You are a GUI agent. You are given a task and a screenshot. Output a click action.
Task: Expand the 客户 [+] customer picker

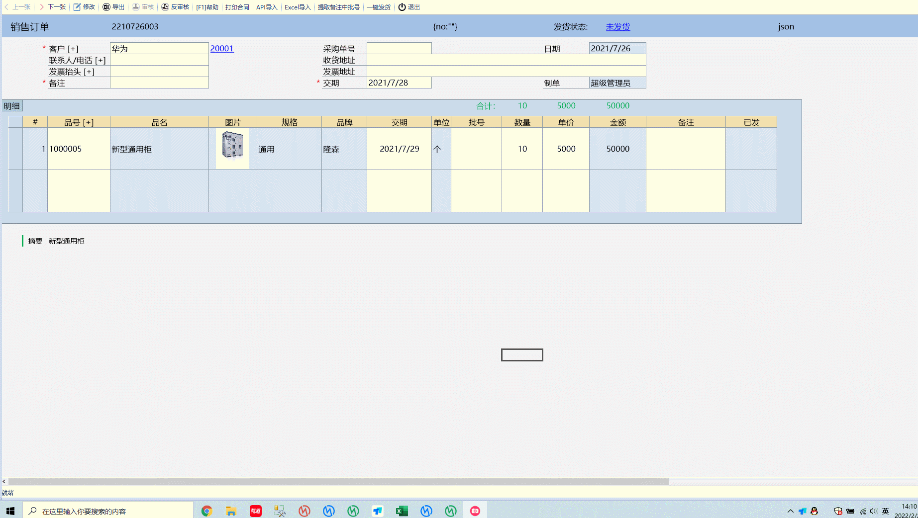point(73,49)
